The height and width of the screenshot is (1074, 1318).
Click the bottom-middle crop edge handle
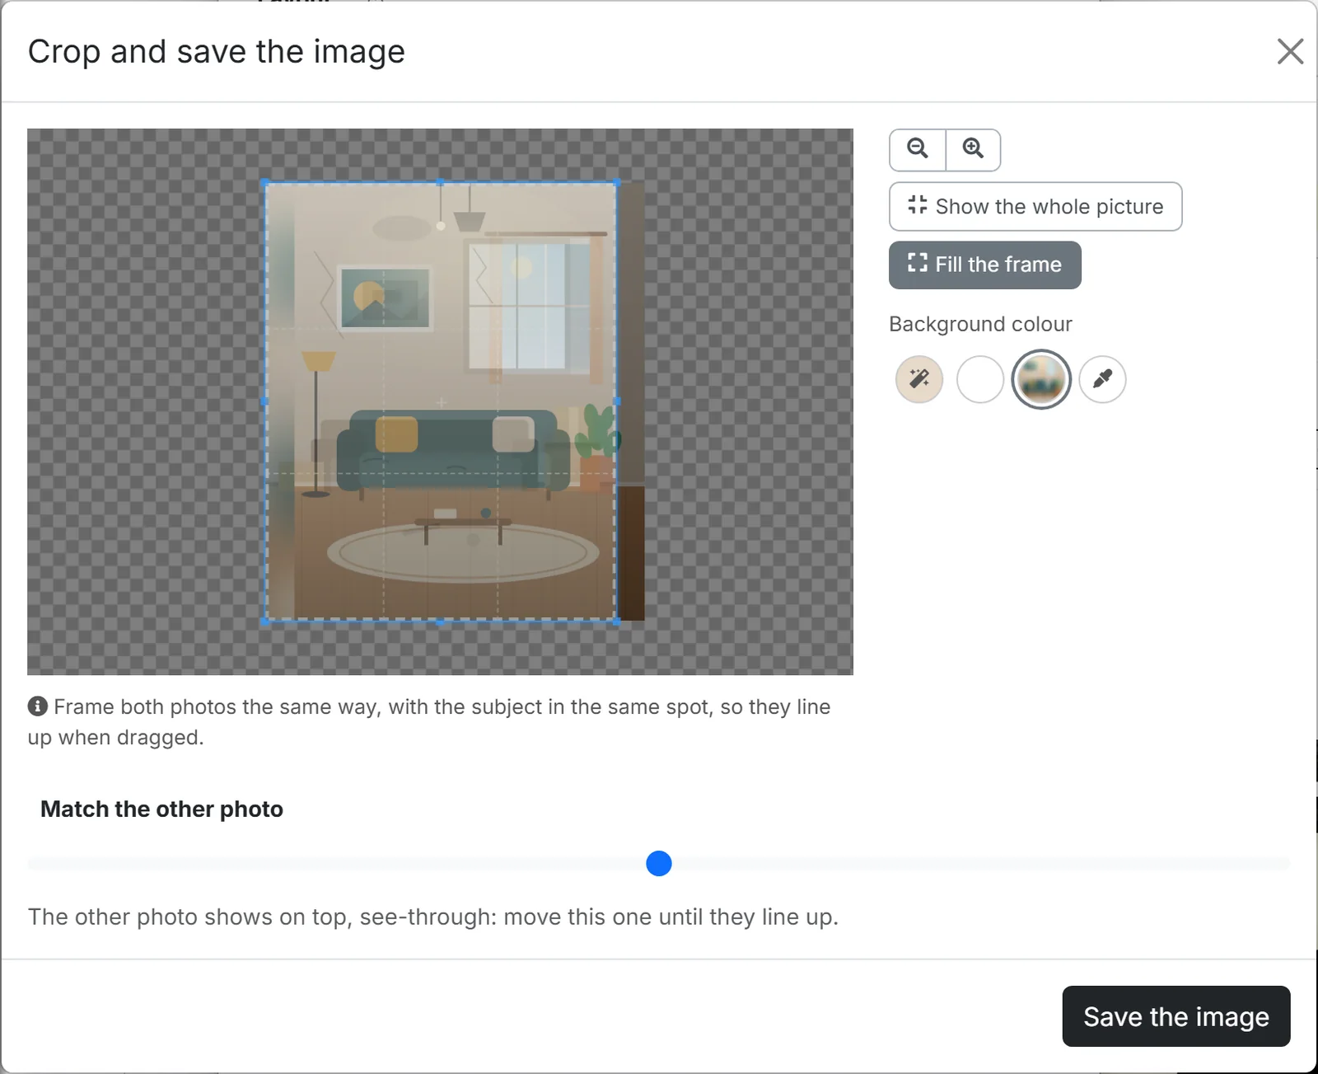(441, 621)
